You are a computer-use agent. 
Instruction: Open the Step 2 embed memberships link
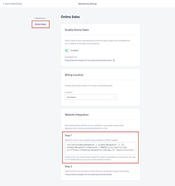point(88,174)
